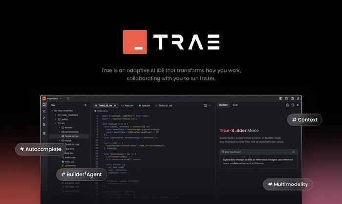Switch to the App.css editor tab
Screen dimensions: 342x204
[128, 105]
